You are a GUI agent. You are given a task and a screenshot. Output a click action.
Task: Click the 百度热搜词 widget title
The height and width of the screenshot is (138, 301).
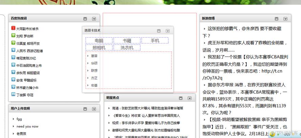19,19
